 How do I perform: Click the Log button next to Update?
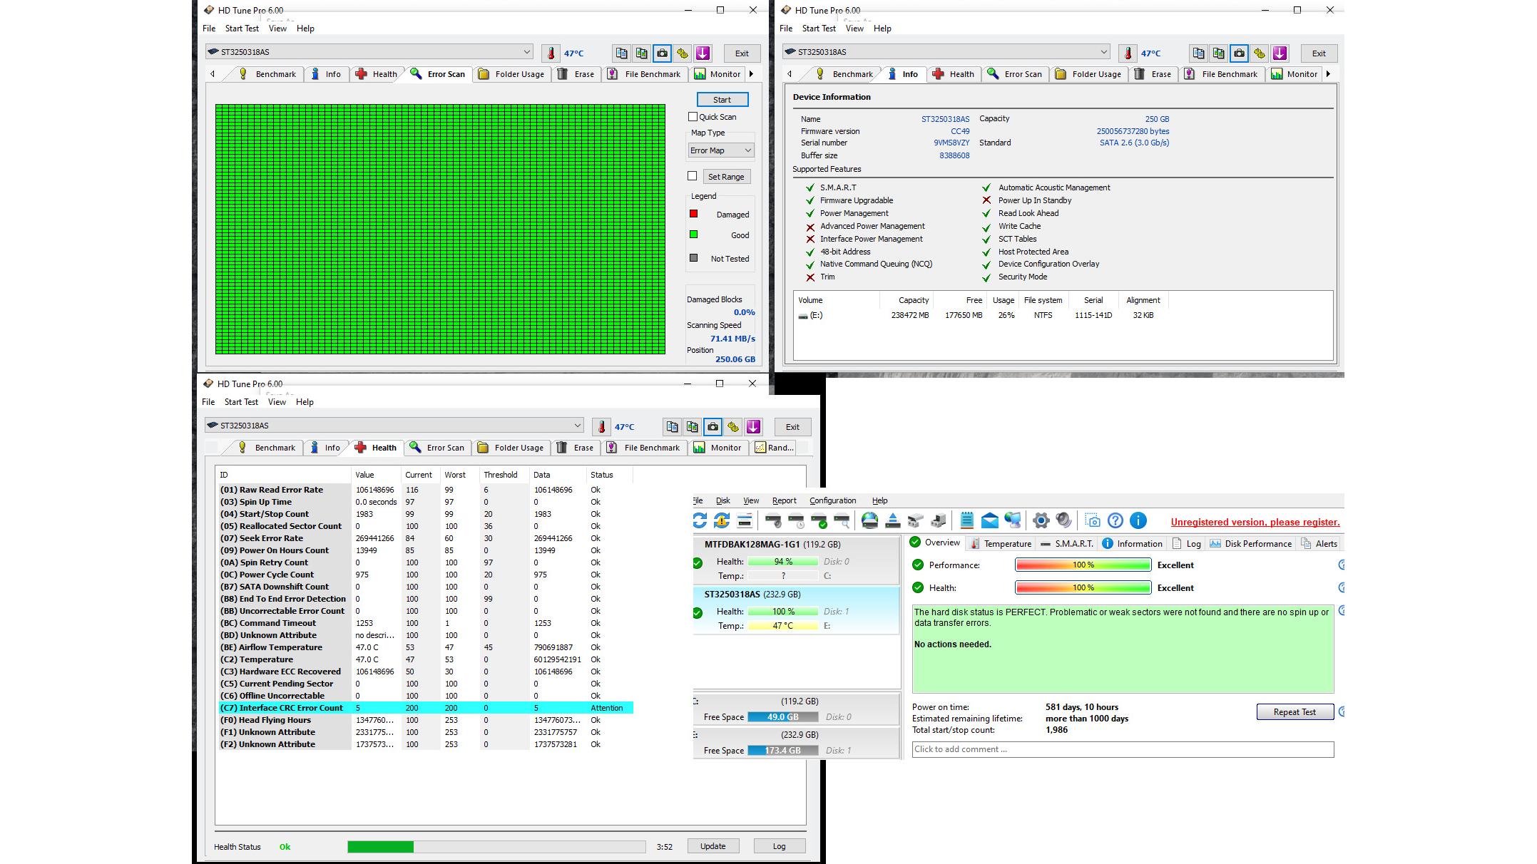click(779, 846)
